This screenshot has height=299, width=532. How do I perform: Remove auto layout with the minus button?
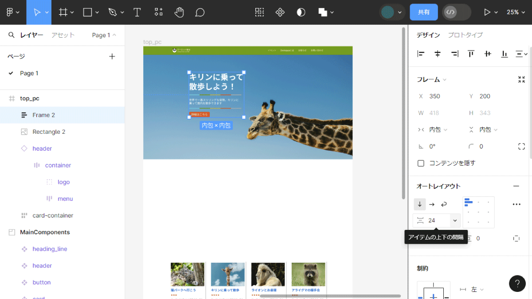coord(516,186)
